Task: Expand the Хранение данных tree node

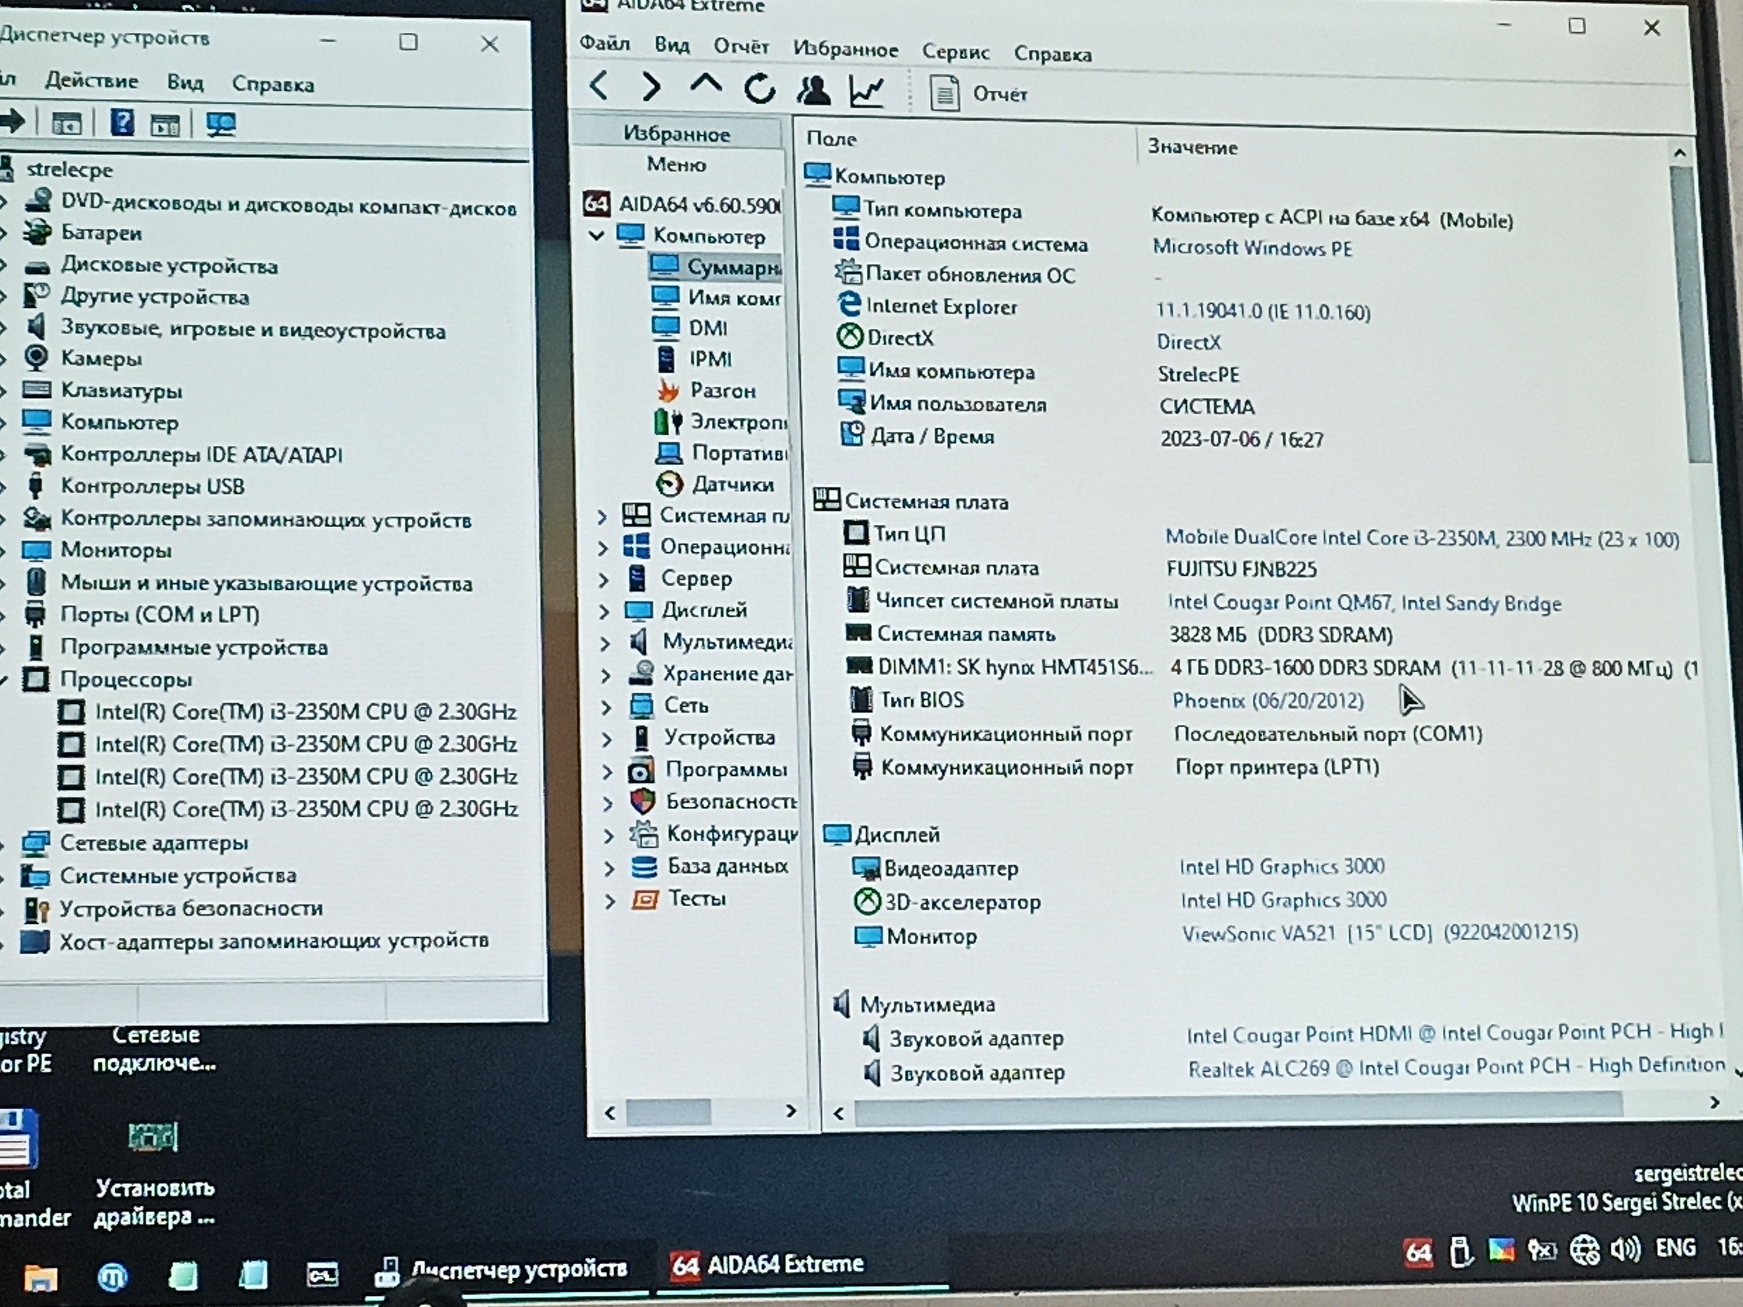Action: (x=606, y=675)
